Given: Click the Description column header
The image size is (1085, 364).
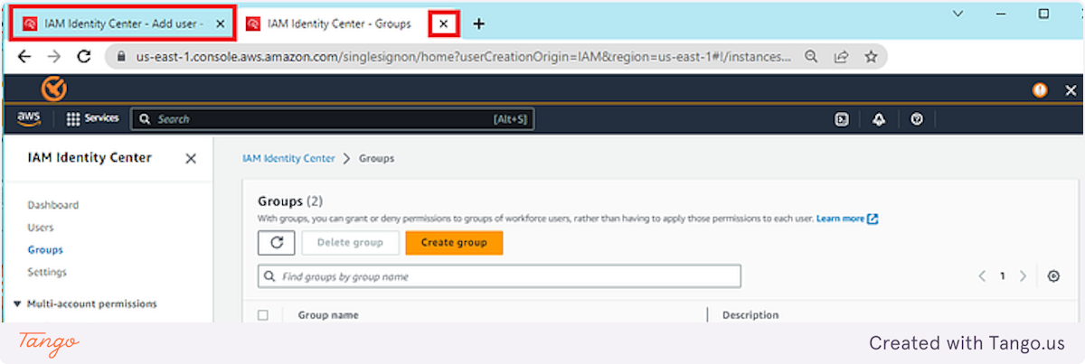Looking at the screenshot, I should coord(750,315).
